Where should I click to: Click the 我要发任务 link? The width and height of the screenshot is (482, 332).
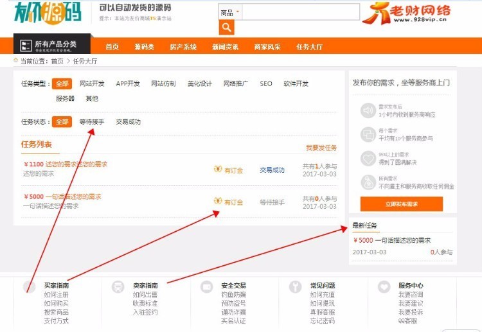(x=321, y=148)
